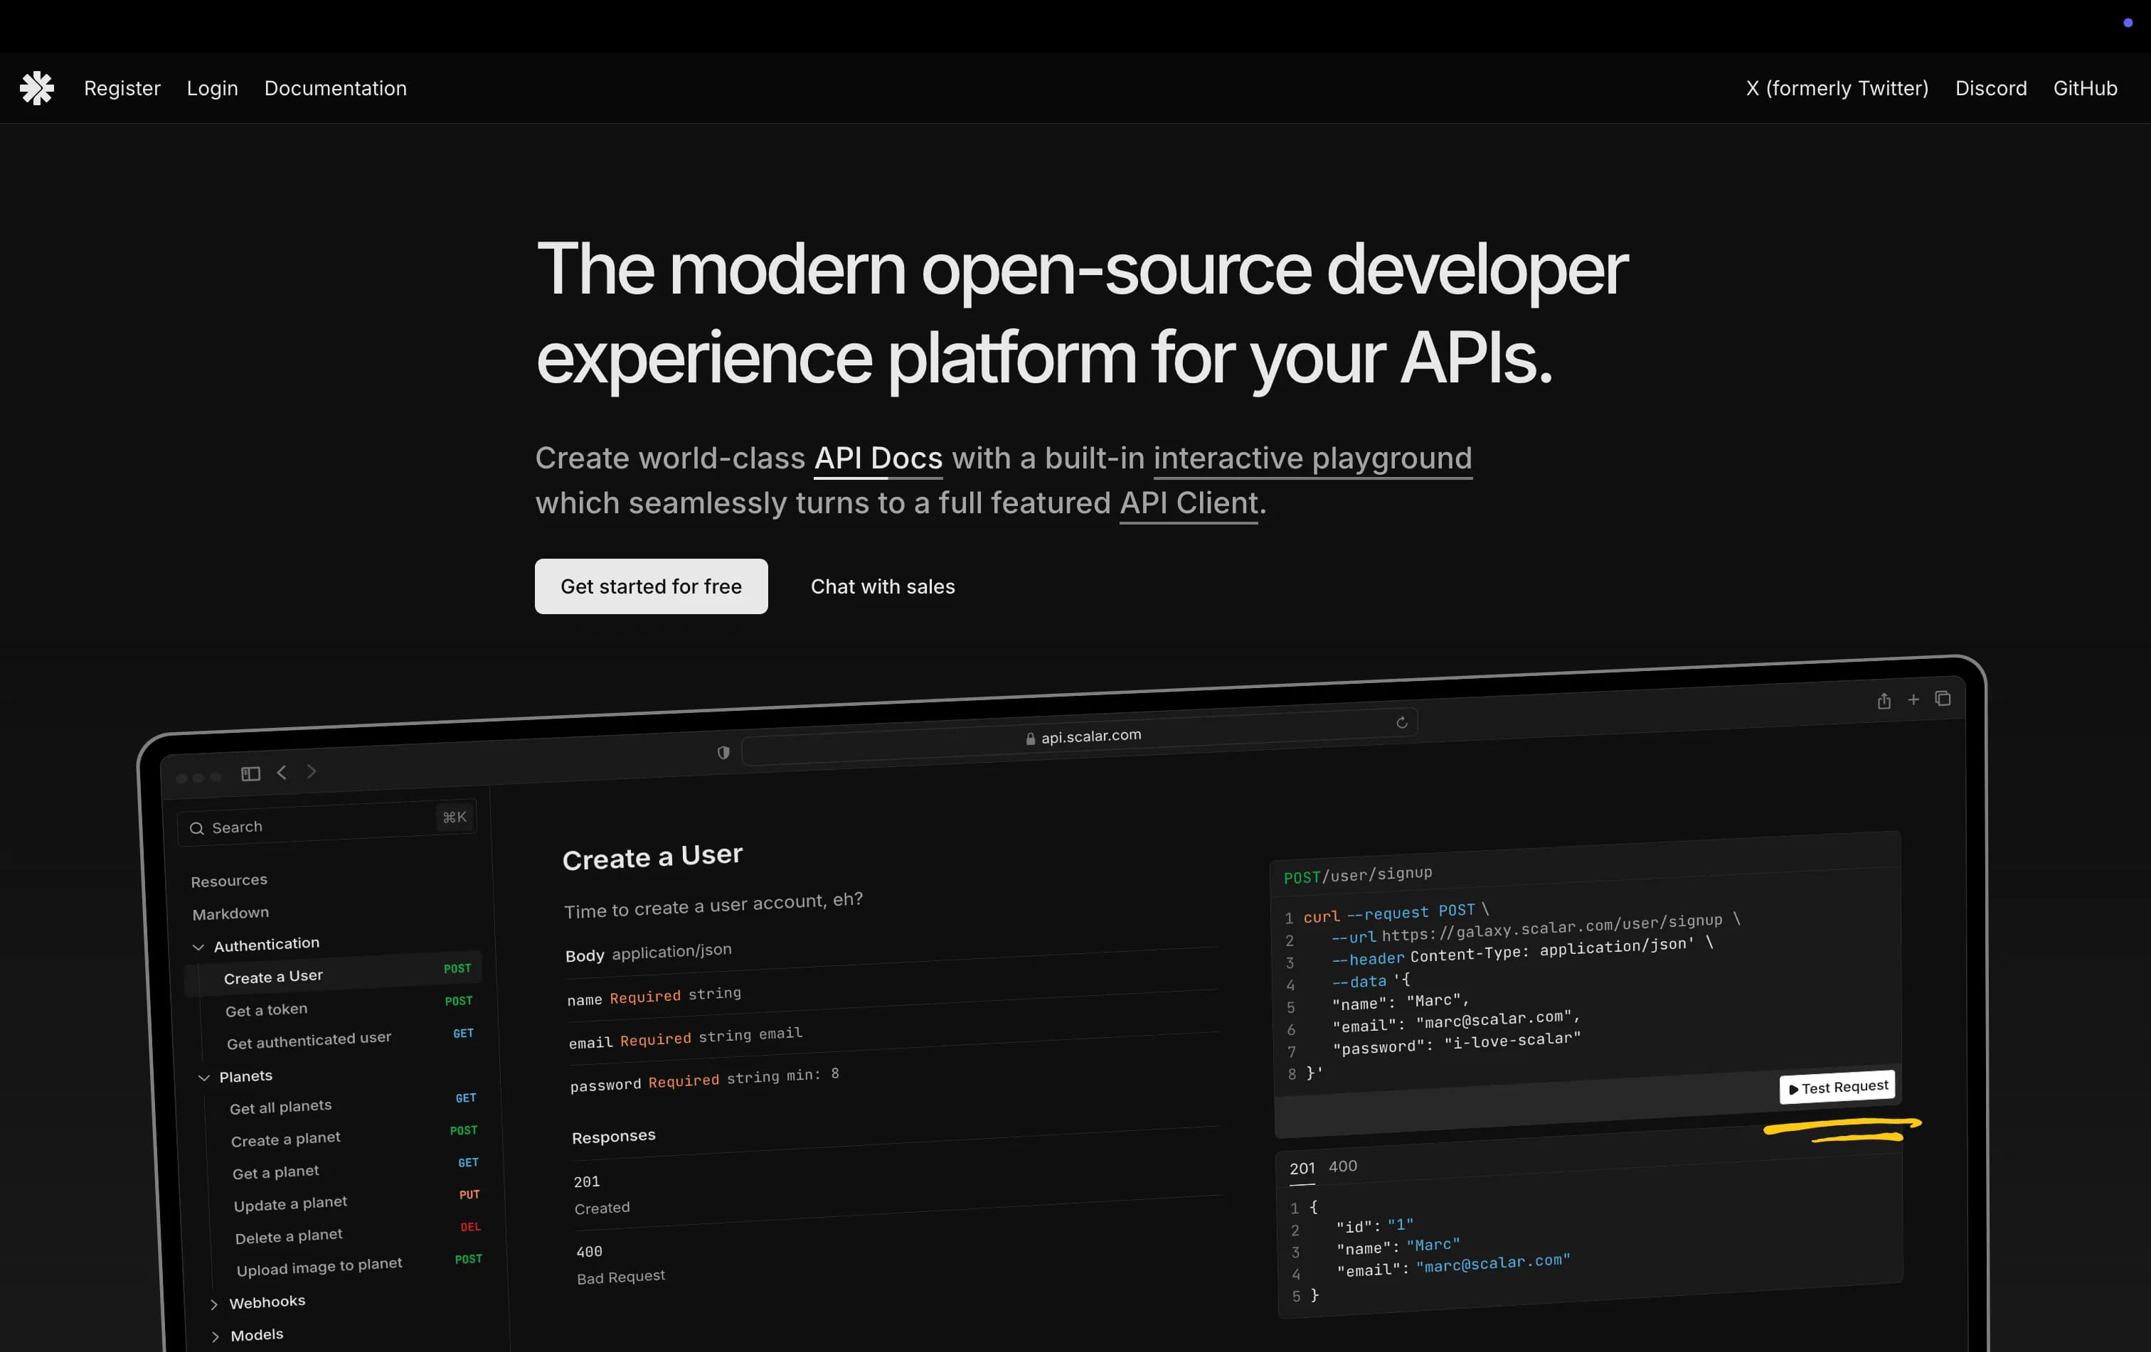Select Get a planet item
The width and height of the screenshot is (2151, 1352).
coord(276,1173)
